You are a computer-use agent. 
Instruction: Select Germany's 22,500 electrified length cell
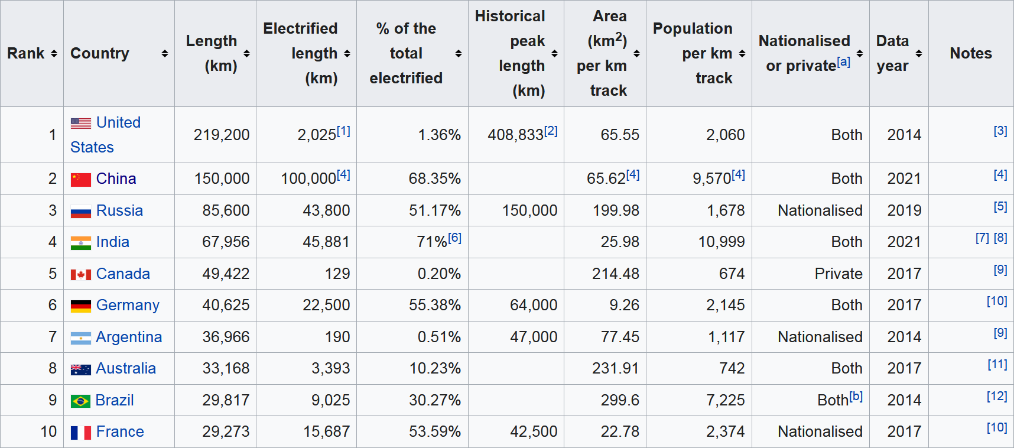[306, 305]
